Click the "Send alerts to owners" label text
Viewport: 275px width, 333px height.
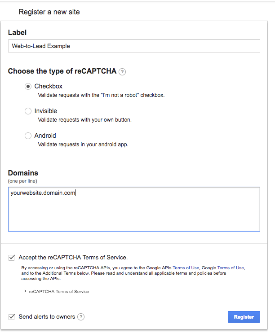pyautogui.click(x=47, y=317)
